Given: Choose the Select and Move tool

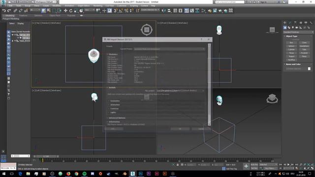Looking at the screenshot, I should click(x=65, y=11).
